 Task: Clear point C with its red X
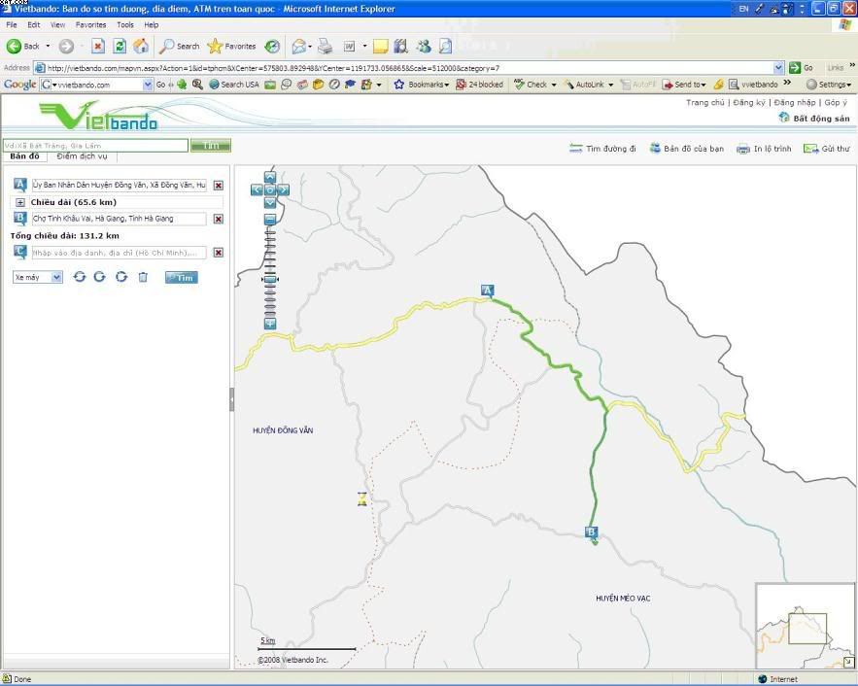(x=219, y=253)
